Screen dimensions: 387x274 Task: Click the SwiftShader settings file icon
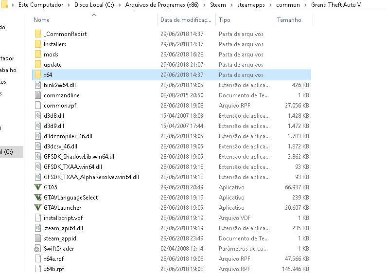coord(37,249)
